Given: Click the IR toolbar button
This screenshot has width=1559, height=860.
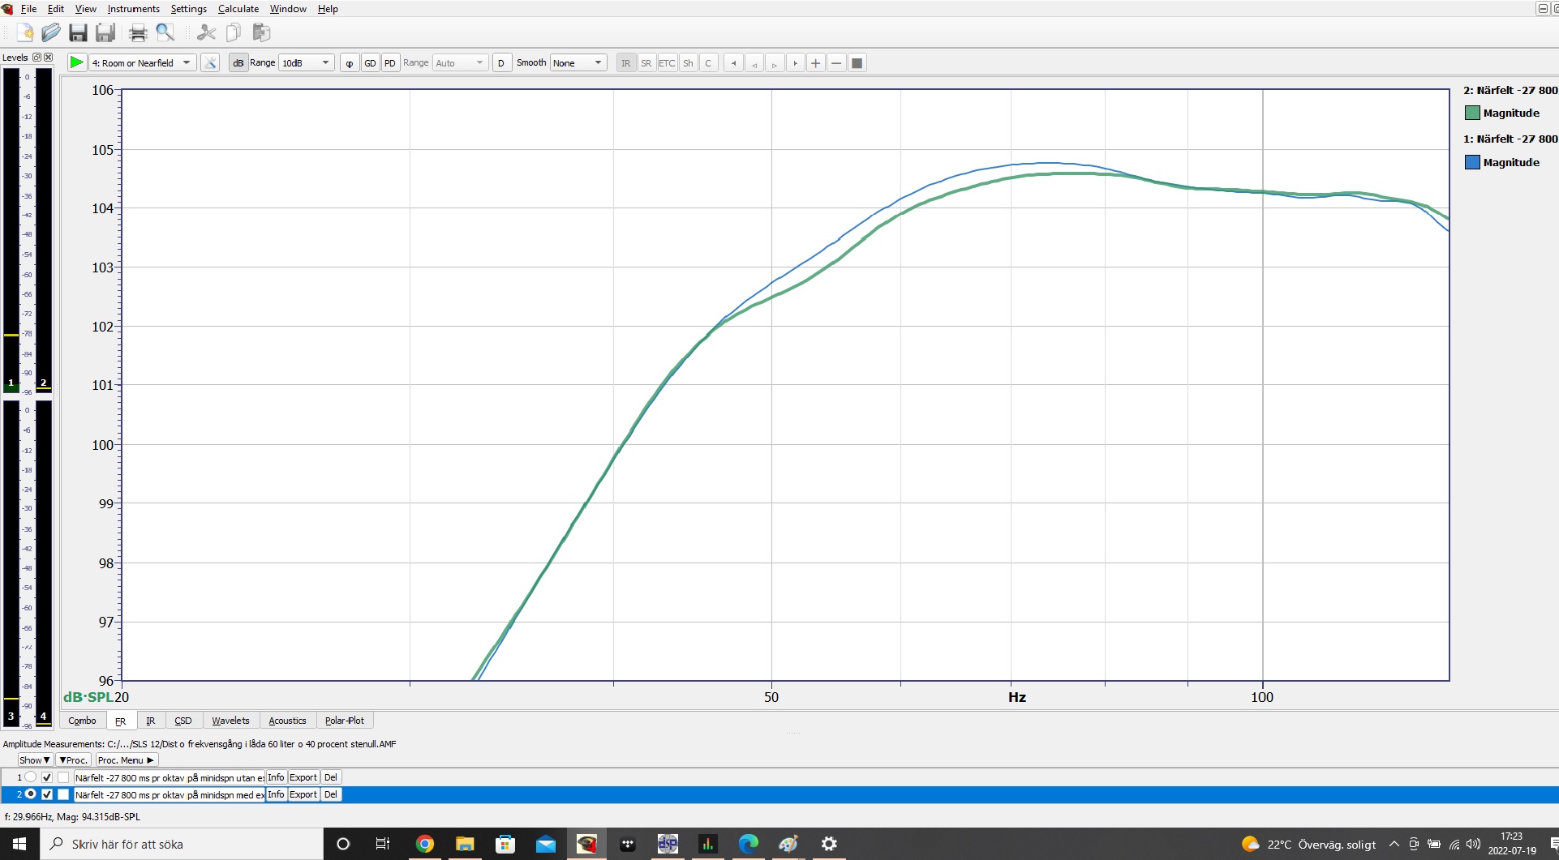Looking at the screenshot, I should tap(626, 62).
